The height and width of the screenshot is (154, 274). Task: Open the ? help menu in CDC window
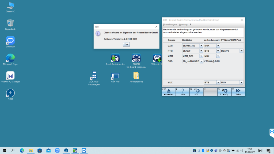[190, 25]
